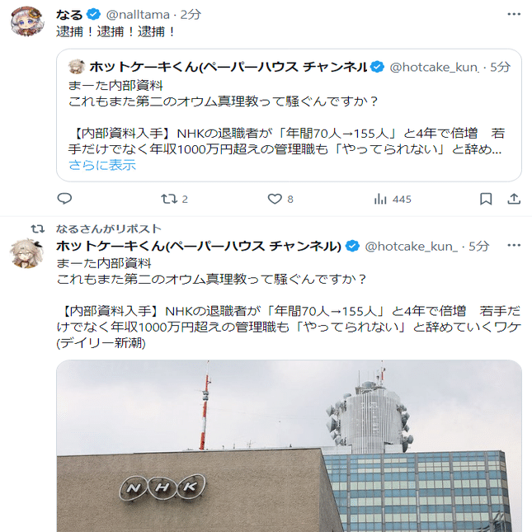Open ホットケーキくん display name in reposted tweet

pos(199,247)
